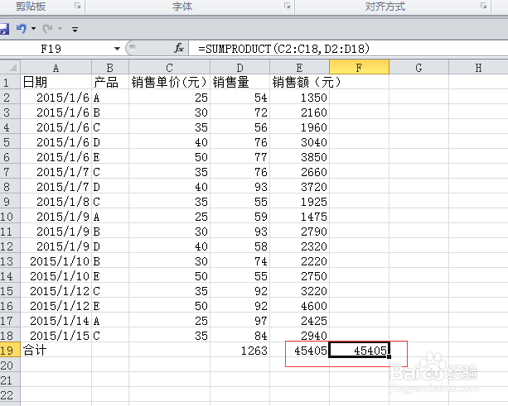Click sales amount cell 1350
The width and height of the screenshot is (508, 406).
[x=300, y=98]
